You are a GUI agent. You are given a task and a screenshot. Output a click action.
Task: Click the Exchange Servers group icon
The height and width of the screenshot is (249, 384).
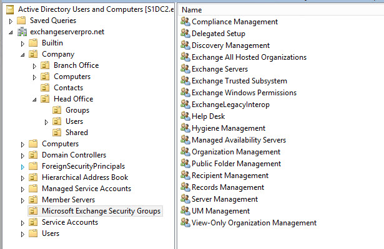[185, 69]
